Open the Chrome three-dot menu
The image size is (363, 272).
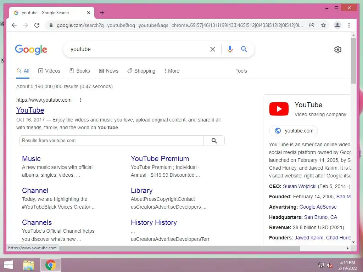click(349, 25)
